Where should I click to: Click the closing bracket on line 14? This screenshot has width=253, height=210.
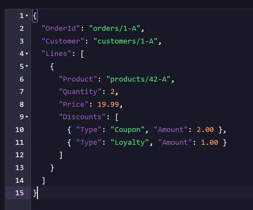tap(43, 181)
